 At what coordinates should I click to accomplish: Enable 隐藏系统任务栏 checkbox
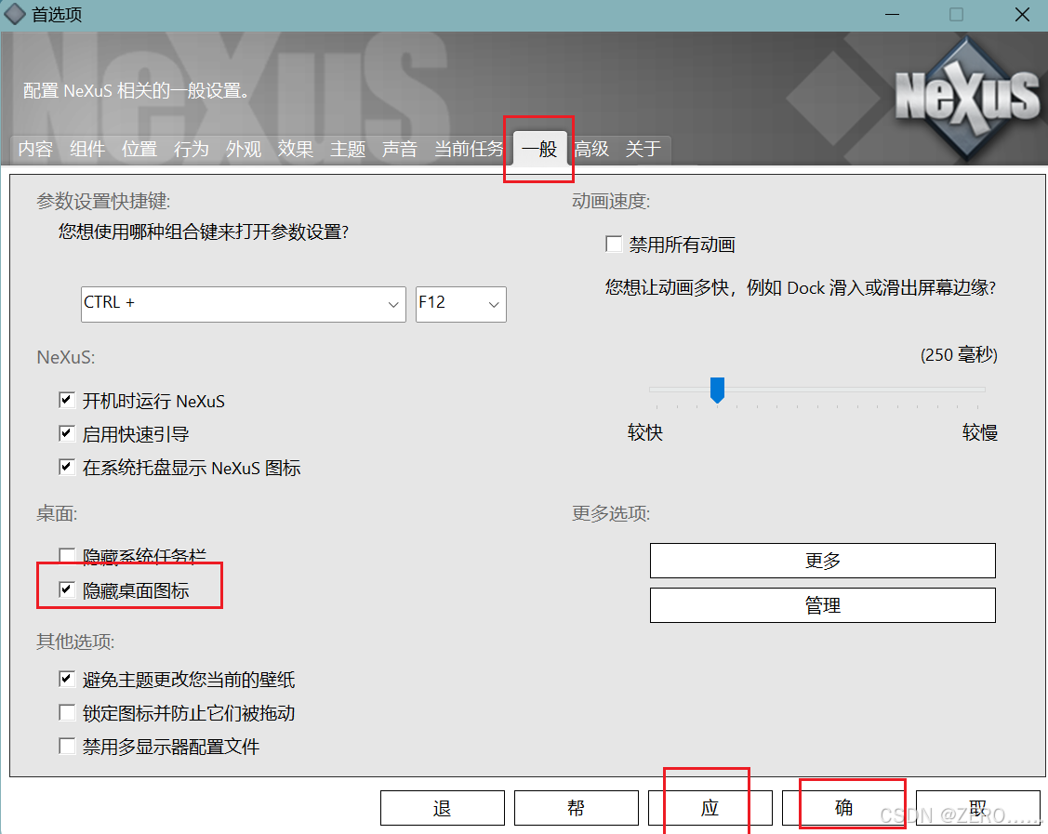pyautogui.click(x=67, y=555)
